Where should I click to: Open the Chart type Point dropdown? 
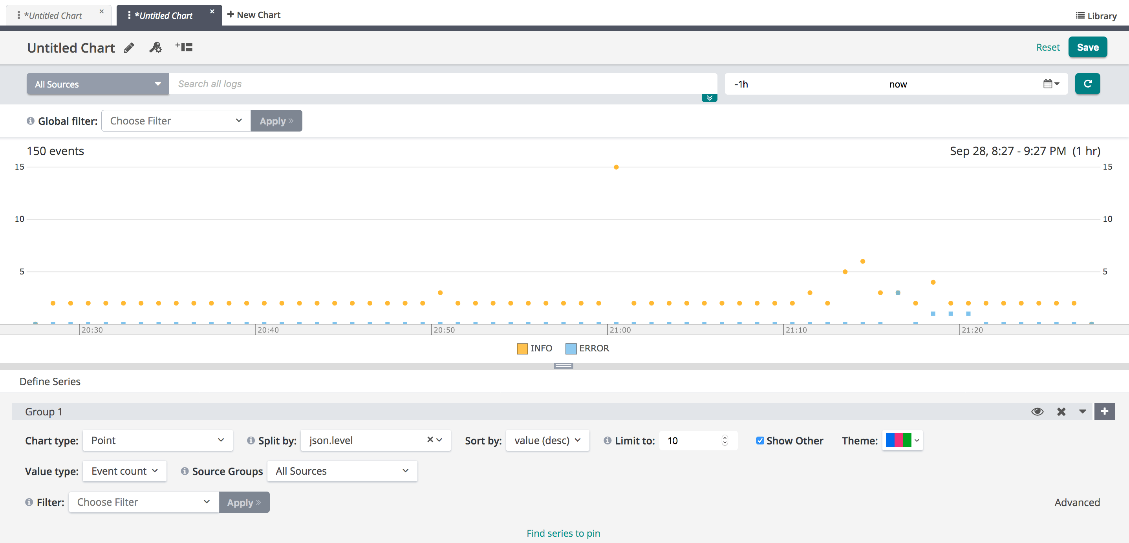pos(157,441)
